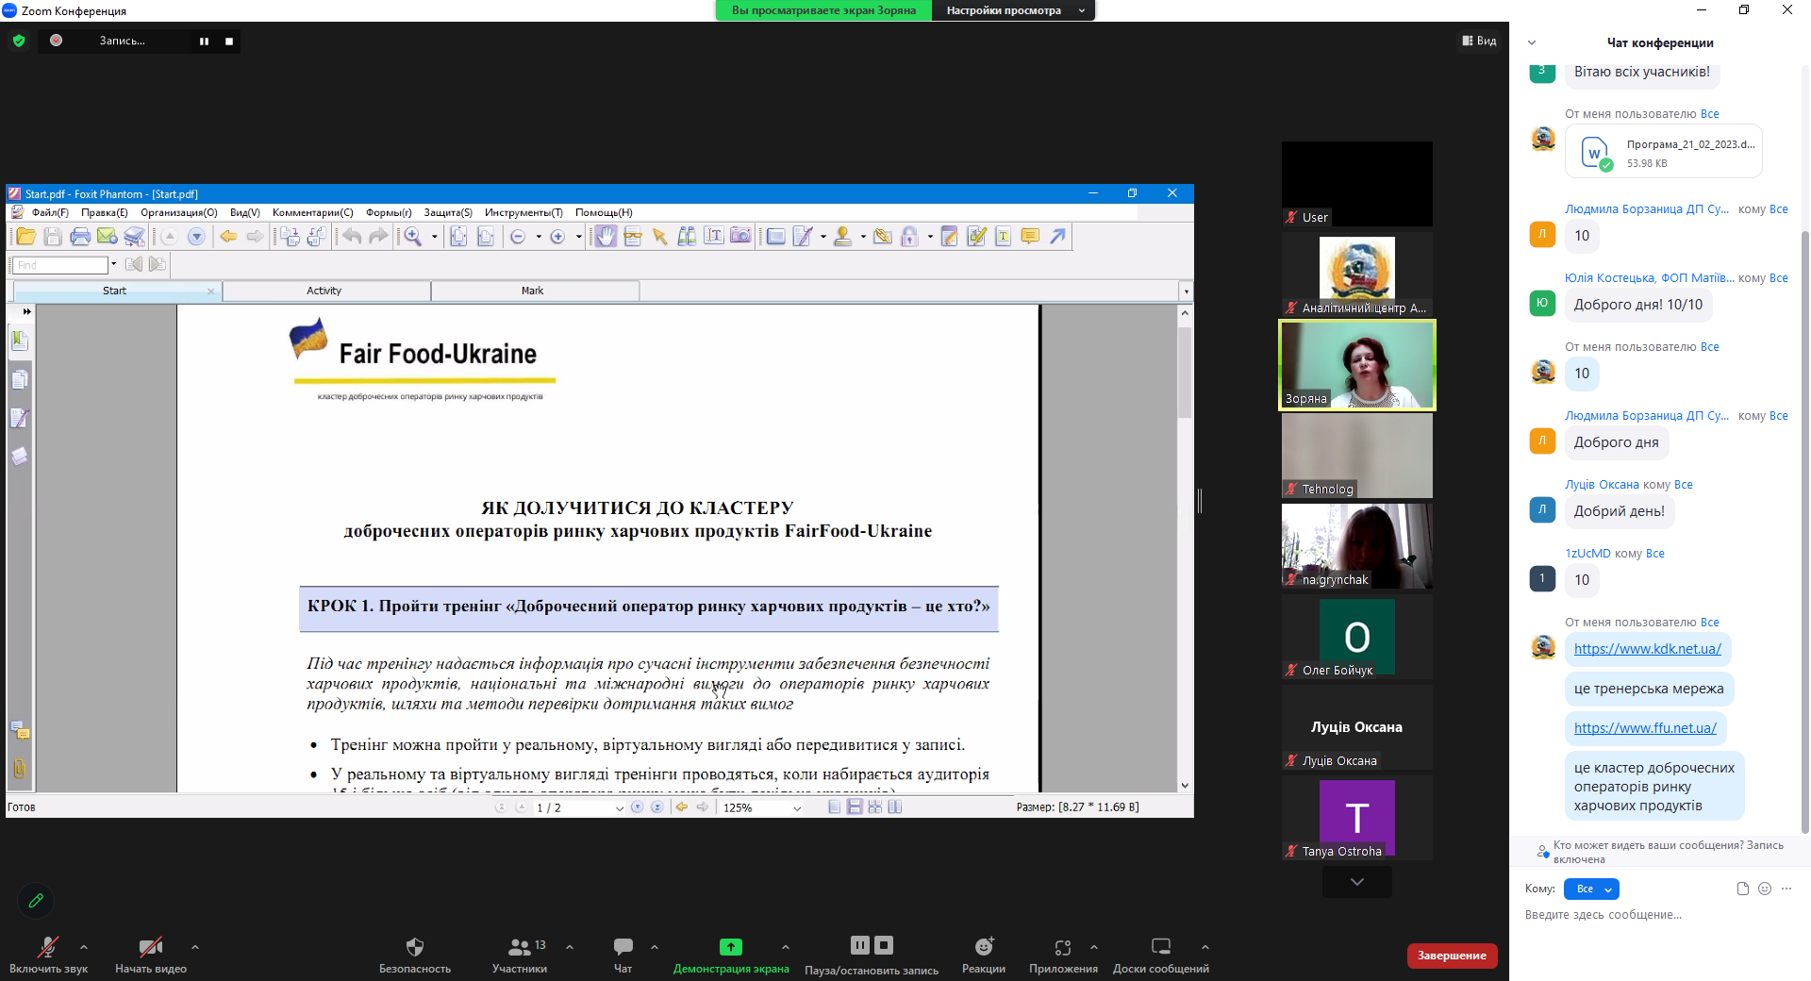This screenshot has width=1811, height=981.
Task: Click the Foxit document vertical scrollbar
Action: coord(1185,374)
